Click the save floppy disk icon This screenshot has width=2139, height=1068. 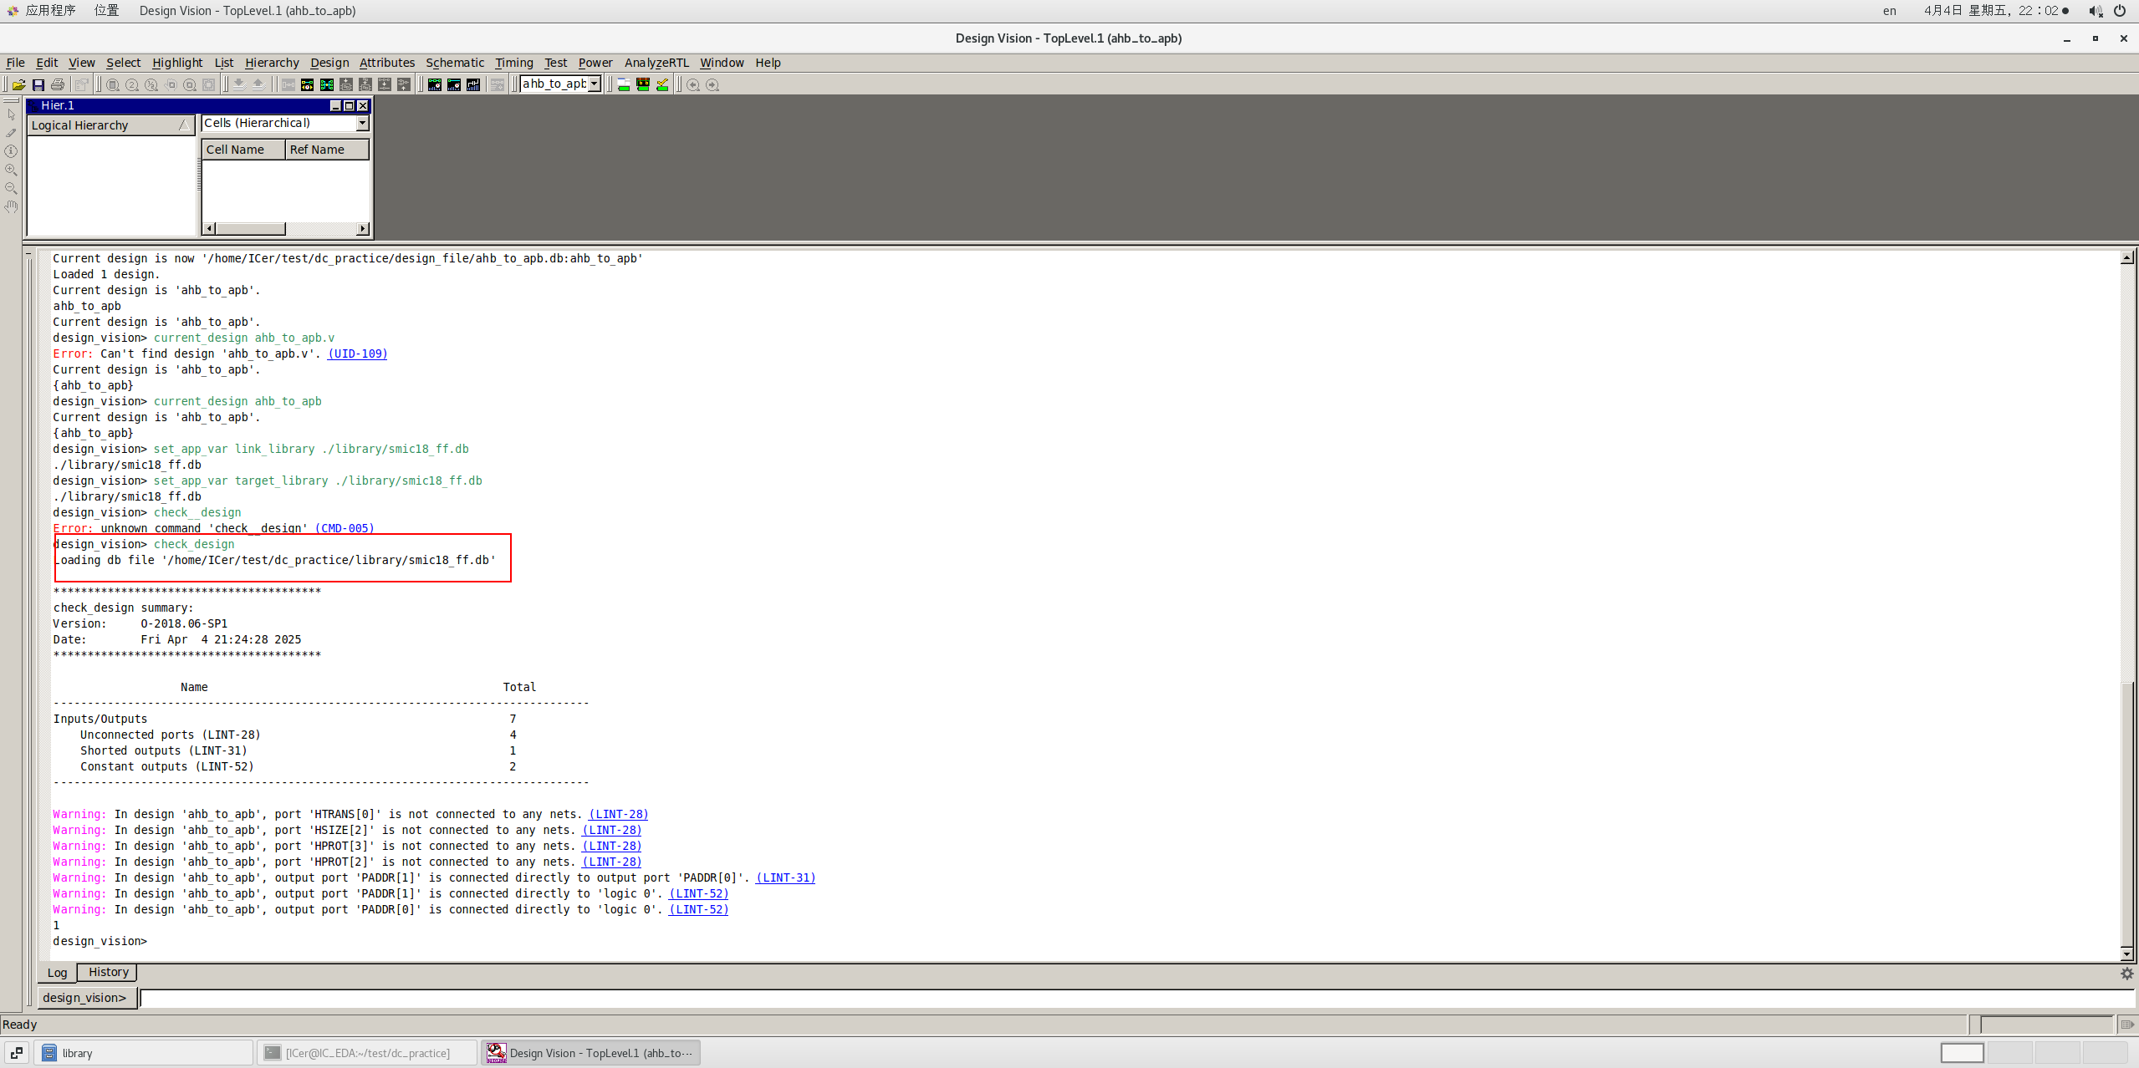click(38, 84)
